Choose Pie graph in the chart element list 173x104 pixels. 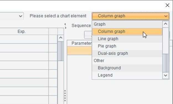coord(127,46)
